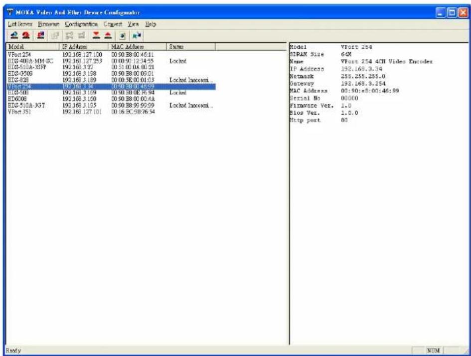Sort device list by IP Address column header

(84, 46)
